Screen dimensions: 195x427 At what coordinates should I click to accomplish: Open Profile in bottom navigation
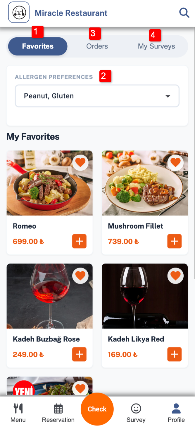point(176,413)
